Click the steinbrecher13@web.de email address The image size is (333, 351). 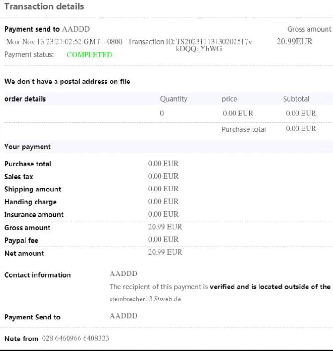145,299
